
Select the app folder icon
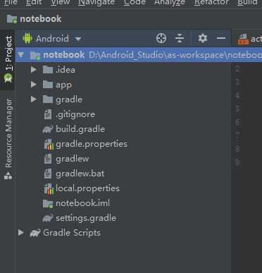coord(48,85)
